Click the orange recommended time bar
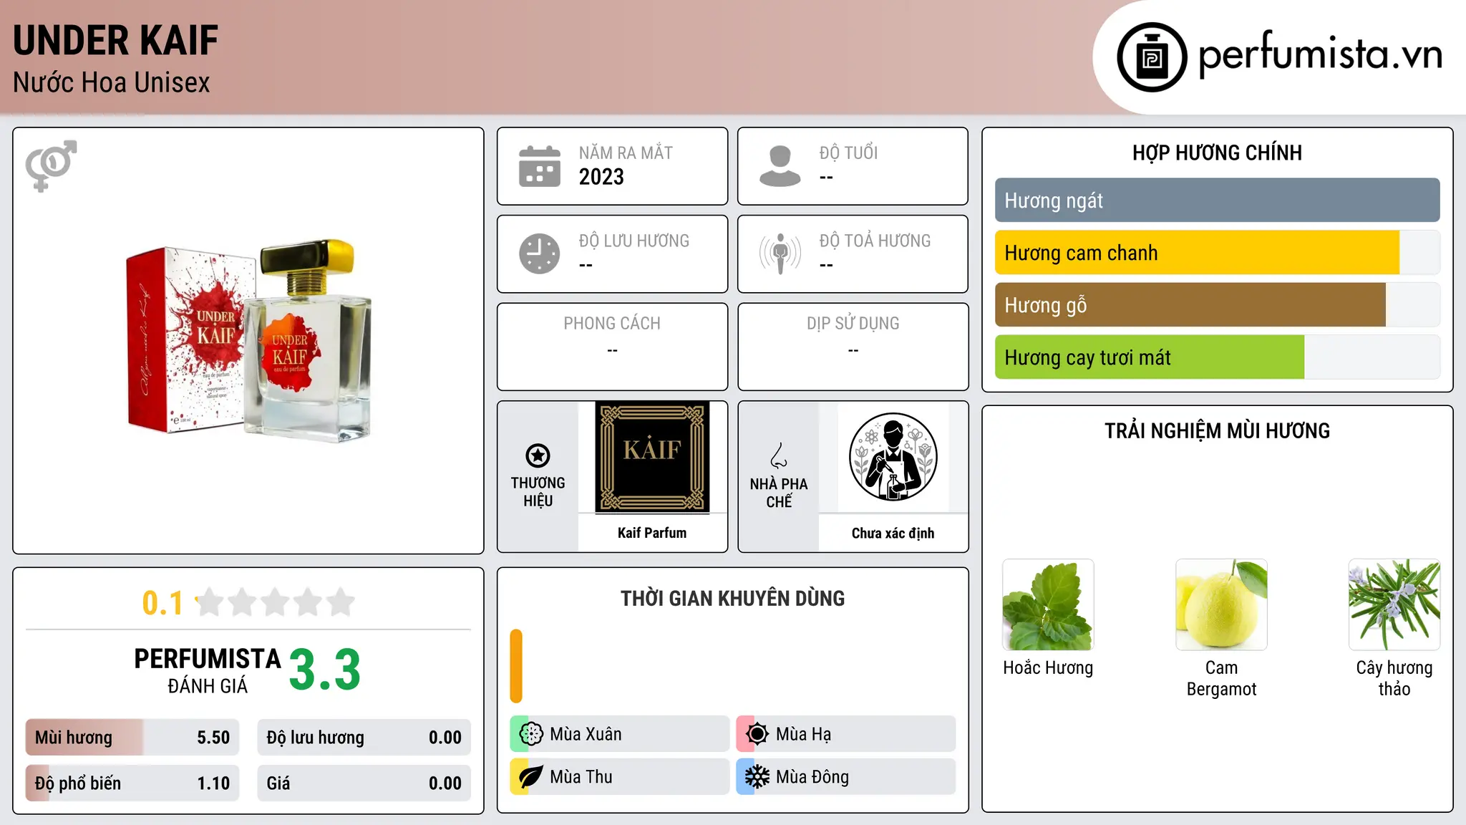This screenshot has height=825, width=1466. [x=516, y=666]
